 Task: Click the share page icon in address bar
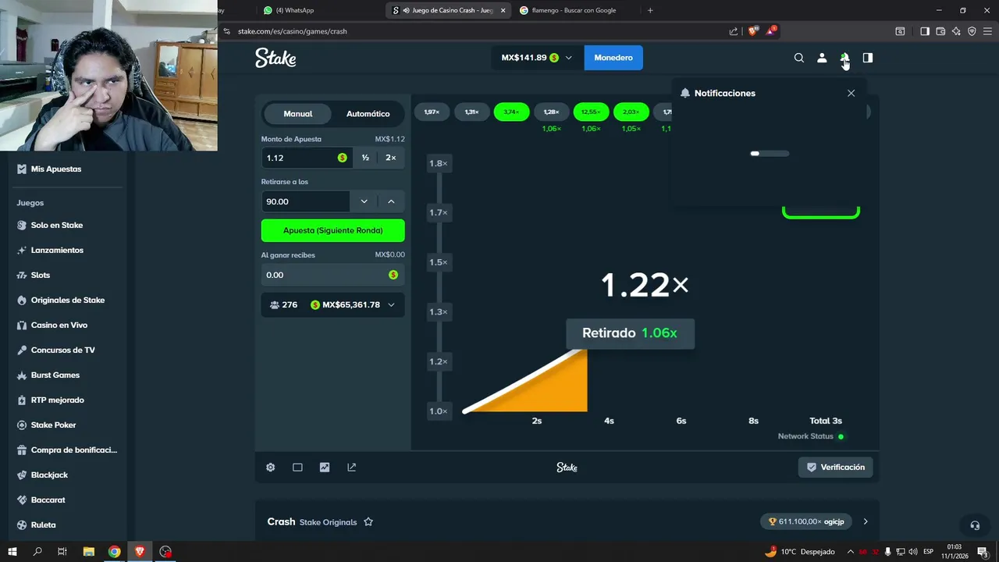pyautogui.click(x=734, y=31)
